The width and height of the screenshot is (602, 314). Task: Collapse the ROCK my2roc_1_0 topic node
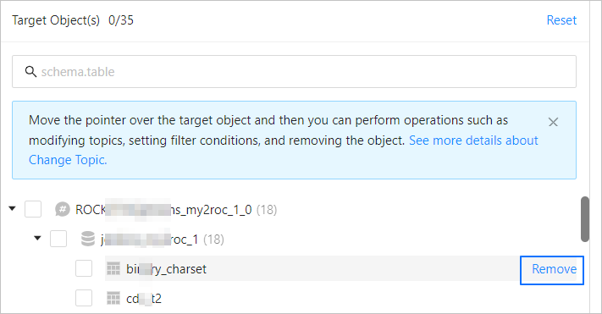[13, 208]
